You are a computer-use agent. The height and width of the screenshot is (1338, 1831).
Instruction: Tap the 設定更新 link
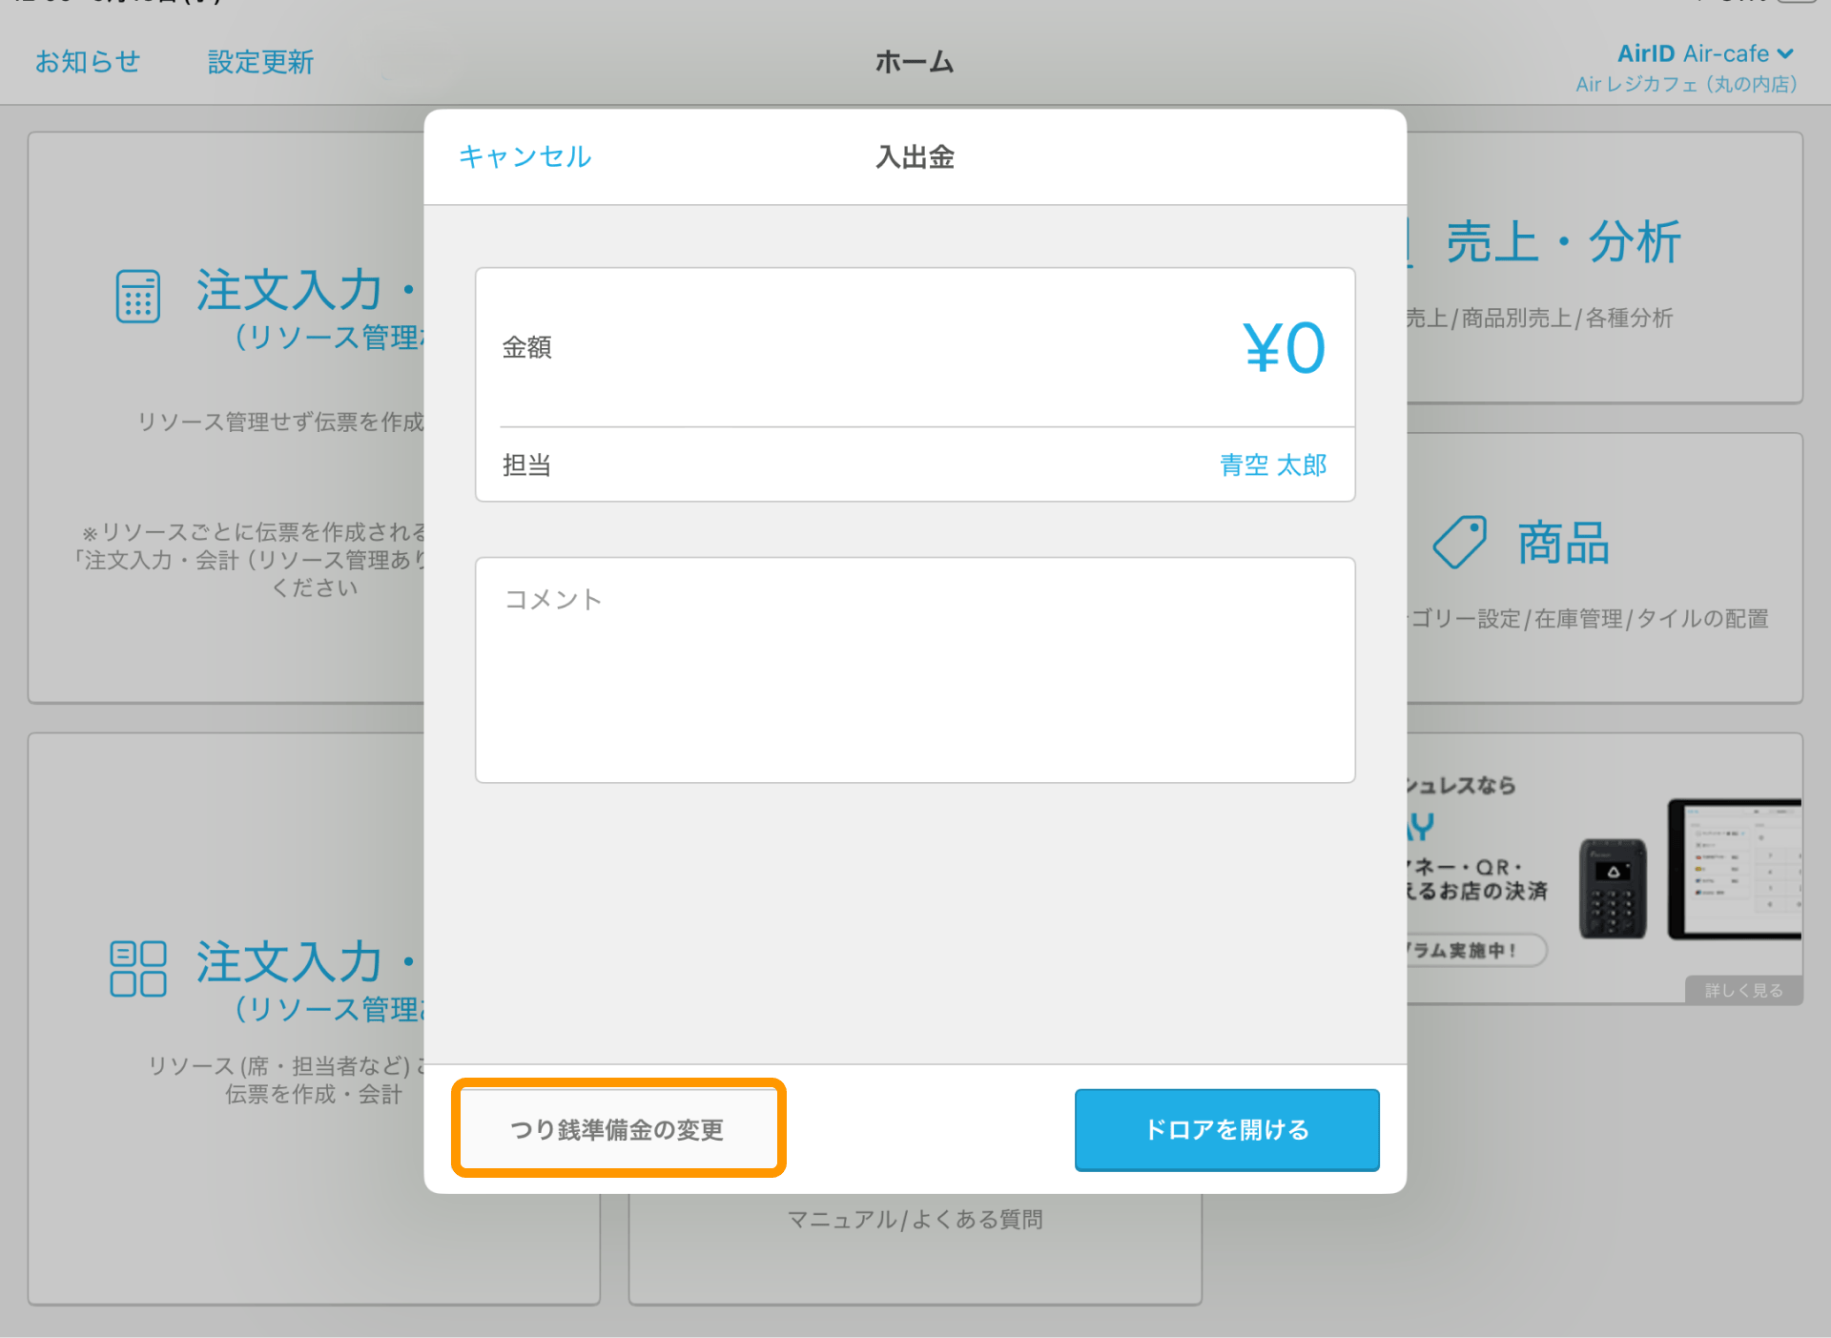[260, 62]
